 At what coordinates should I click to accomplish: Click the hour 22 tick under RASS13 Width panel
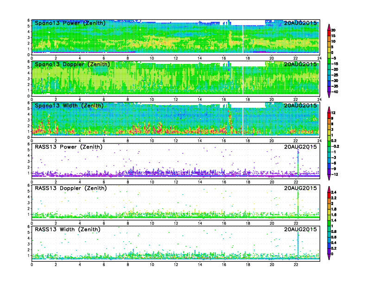point(296,265)
